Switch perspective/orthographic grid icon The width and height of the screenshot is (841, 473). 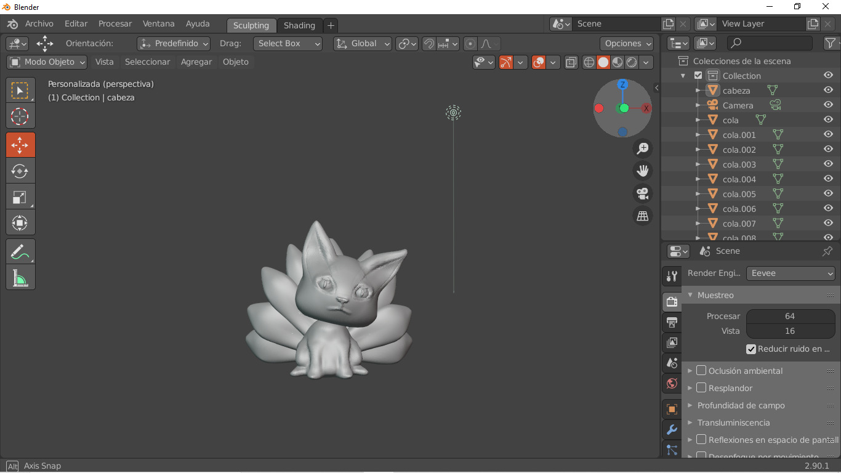643,216
